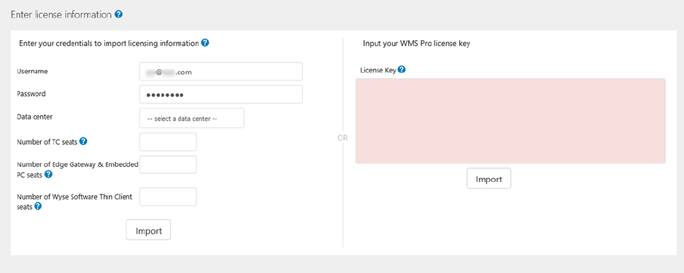The image size is (684, 273).
Task: Click help icon beside Enter license information heading
Action: coord(118,15)
